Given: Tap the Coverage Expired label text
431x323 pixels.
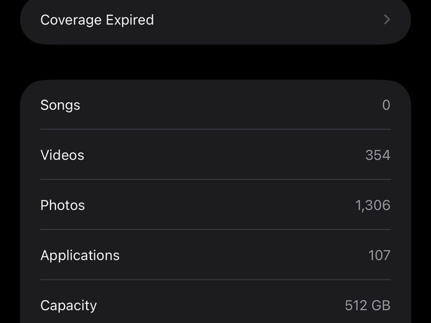Looking at the screenshot, I should (x=97, y=20).
